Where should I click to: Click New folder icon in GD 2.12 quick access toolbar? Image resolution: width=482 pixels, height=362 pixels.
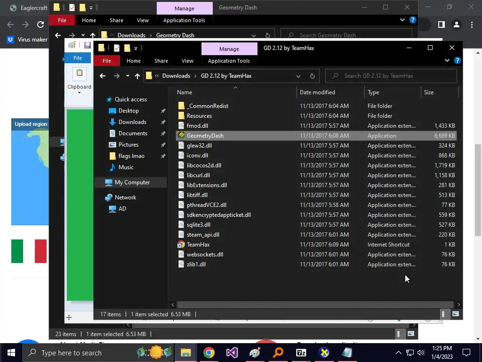click(127, 48)
